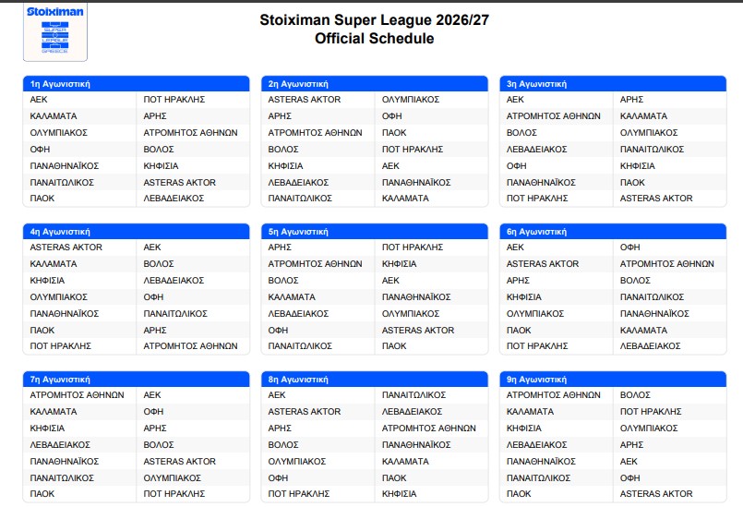Select ΠΑΟΚ home team in 9η Αγωνιστική
The width and height of the screenshot is (743, 507).
[x=519, y=494]
